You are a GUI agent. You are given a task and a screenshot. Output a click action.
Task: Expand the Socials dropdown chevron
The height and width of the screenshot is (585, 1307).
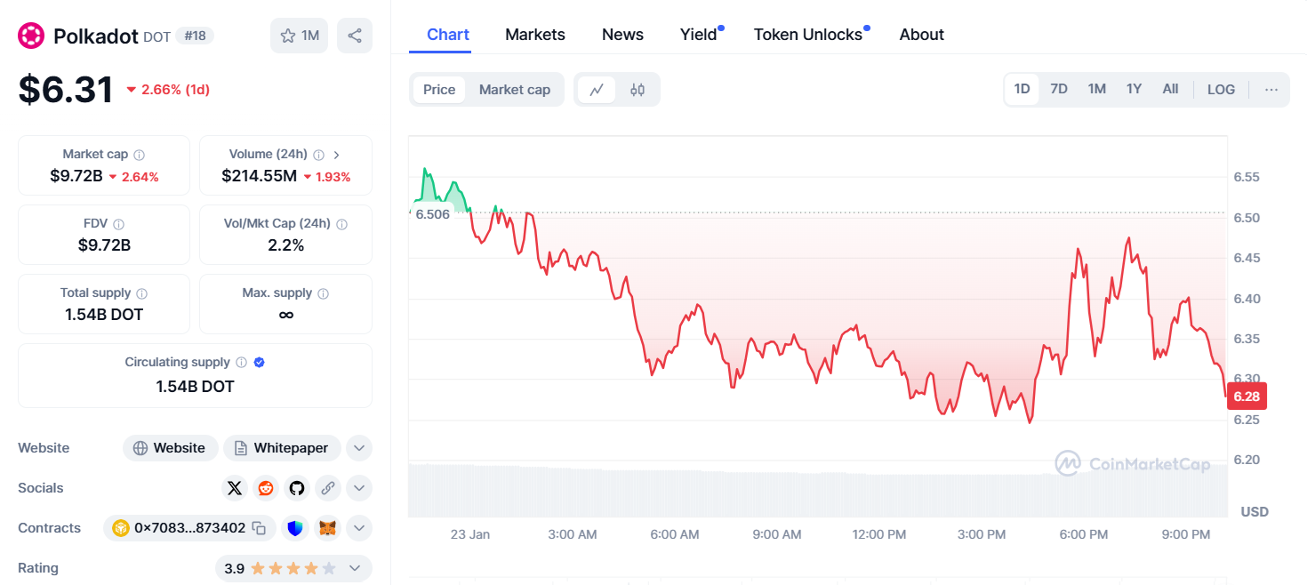pyautogui.click(x=358, y=488)
